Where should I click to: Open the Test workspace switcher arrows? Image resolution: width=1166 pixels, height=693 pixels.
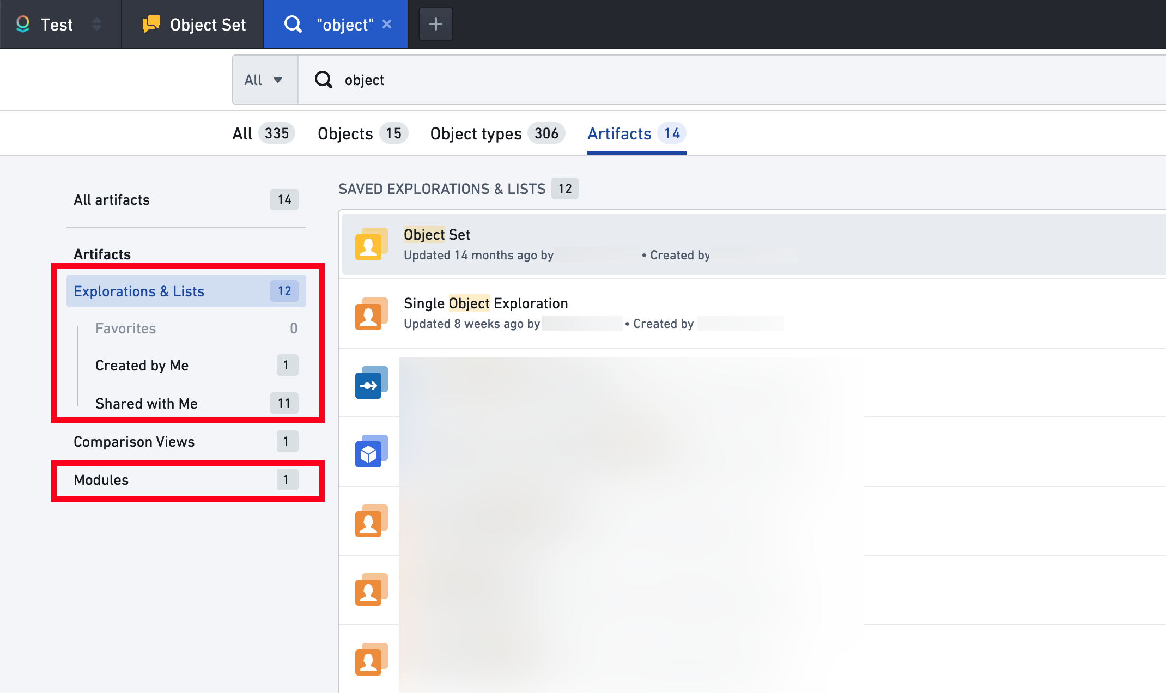pyautogui.click(x=97, y=24)
